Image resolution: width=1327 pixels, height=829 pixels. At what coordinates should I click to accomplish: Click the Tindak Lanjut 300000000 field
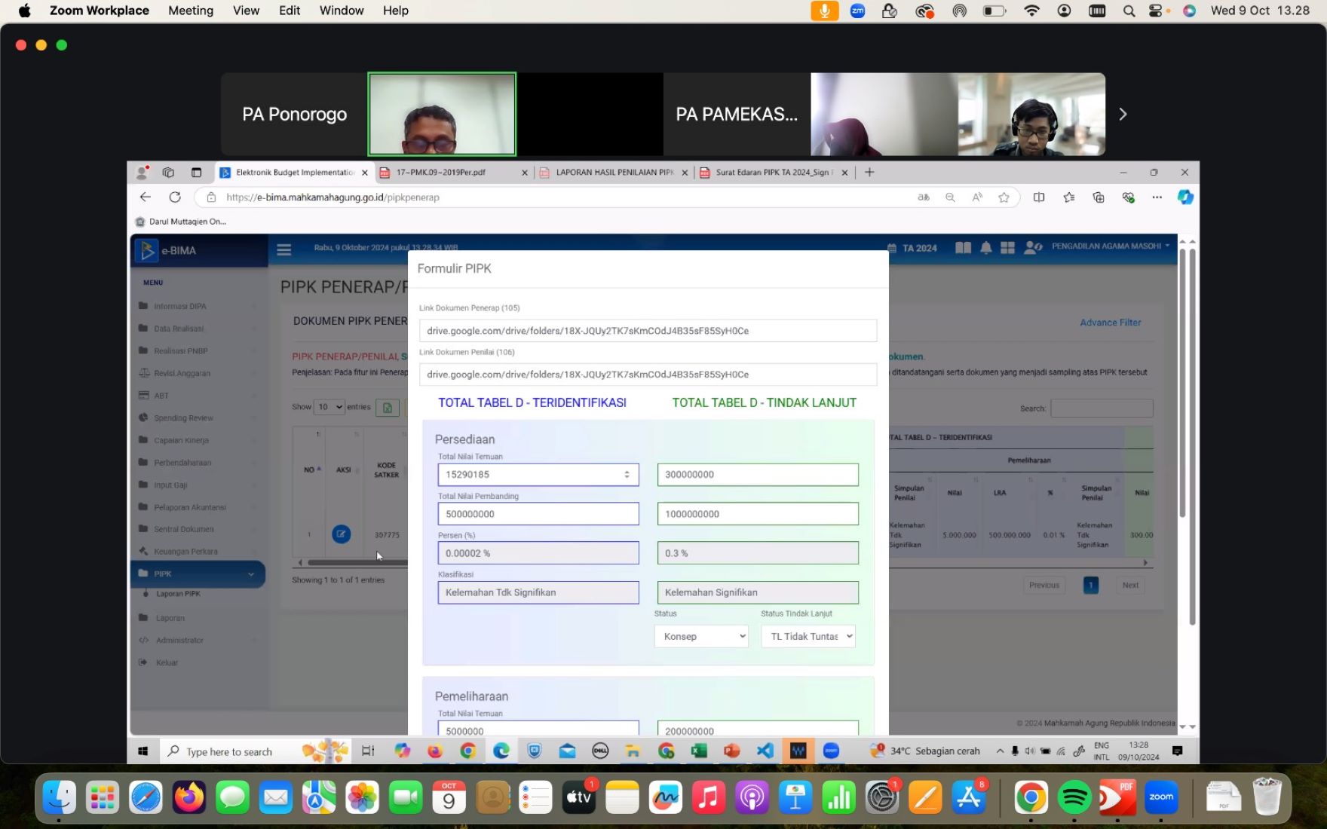(x=758, y=474)
